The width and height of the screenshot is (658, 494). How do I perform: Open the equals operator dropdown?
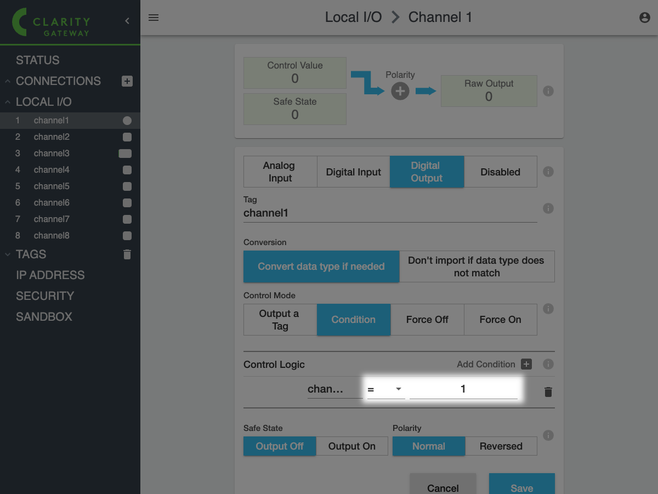coord(385,389)
